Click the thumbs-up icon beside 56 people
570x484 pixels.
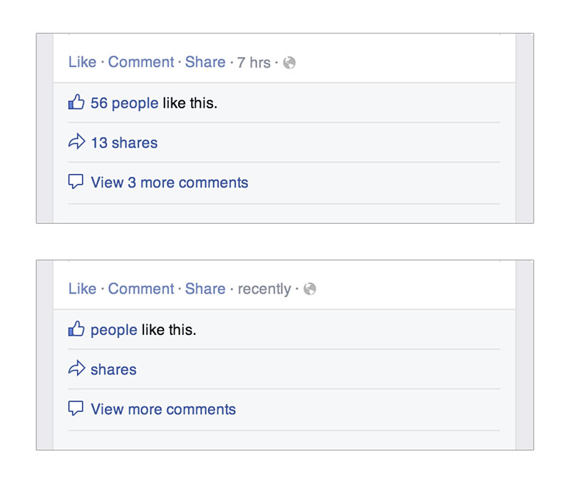point(76,102)
